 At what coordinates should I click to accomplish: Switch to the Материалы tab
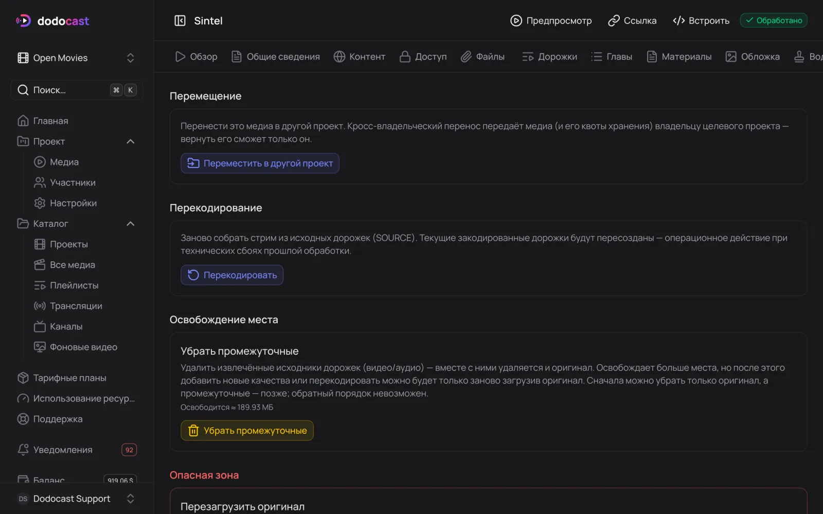[x=679, y=57]
